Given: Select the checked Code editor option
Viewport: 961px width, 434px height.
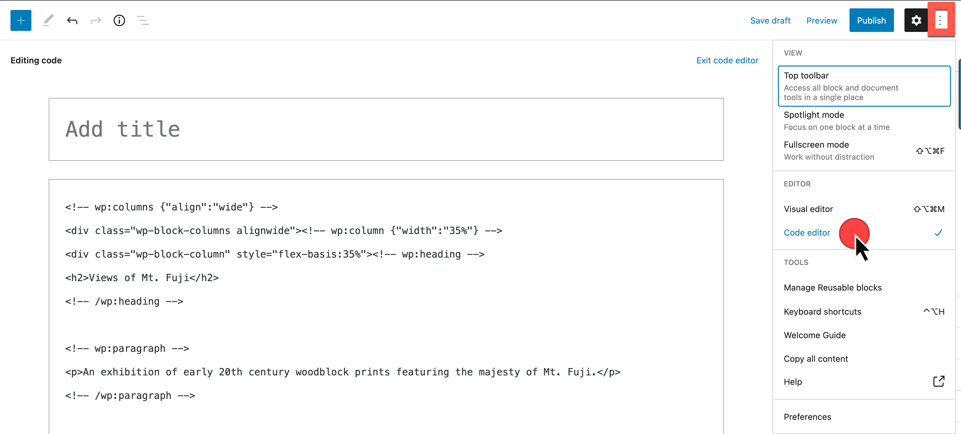Looking at the screenshot, I should tap(807, 232).
